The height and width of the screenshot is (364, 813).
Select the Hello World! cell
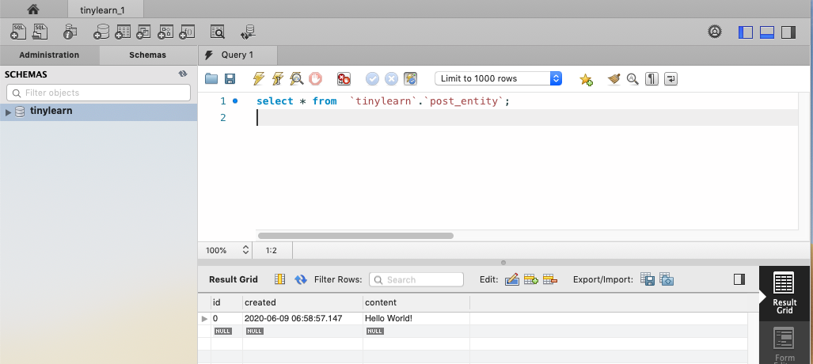(x=416, y=318)
